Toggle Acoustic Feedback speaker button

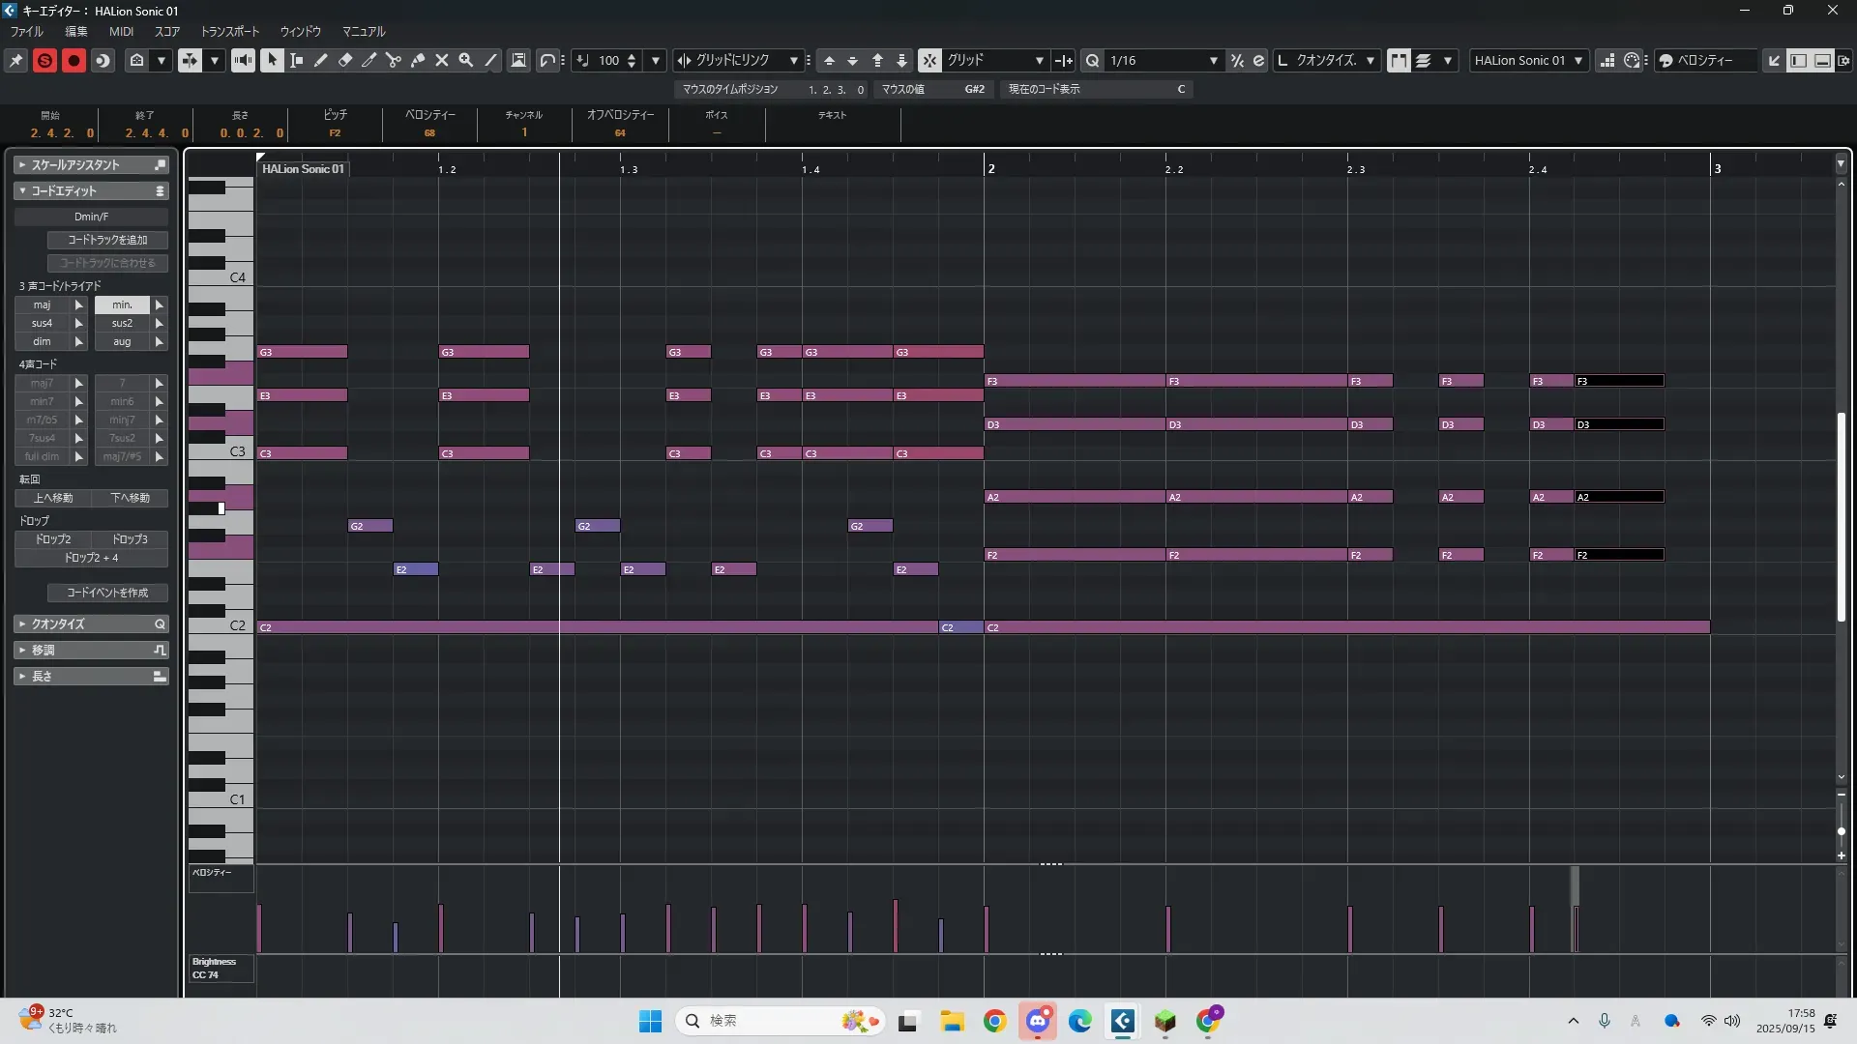pyautogui.click(x=243, y=60)
